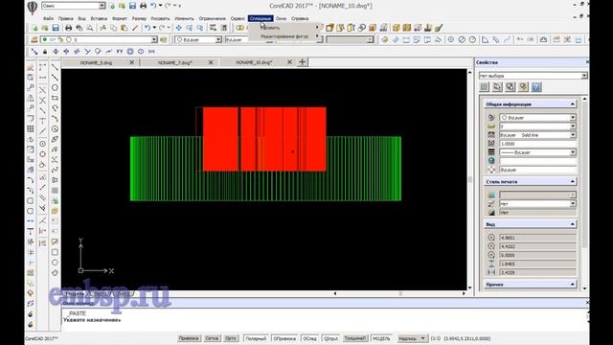Click the first selection icon in Properties panel
The width and height of the screenshot is (613, 345).
pyautogui.click(x=484, y=87)
